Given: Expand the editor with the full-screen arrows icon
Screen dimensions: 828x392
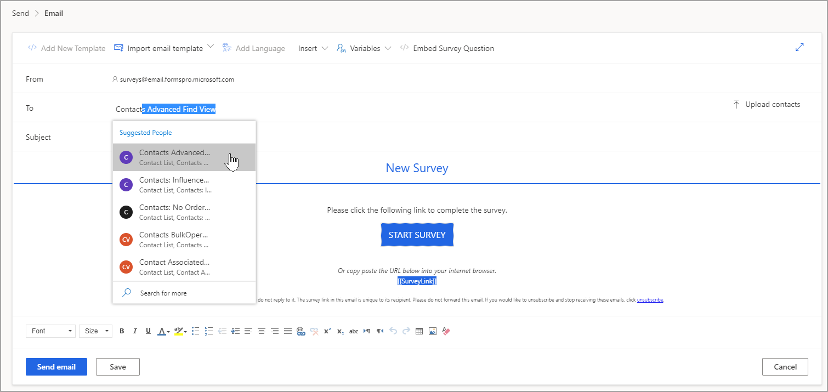Looking at the screenshot, I should coord(799,48).
